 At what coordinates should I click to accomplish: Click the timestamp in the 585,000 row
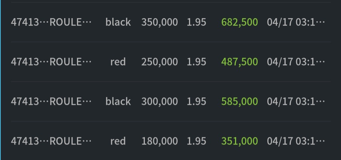pyautogui.click(x=296, y=102)
